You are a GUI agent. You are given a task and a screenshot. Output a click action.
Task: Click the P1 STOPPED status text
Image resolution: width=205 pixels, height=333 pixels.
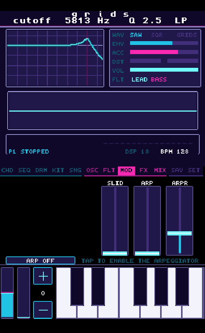coord(29,151)
